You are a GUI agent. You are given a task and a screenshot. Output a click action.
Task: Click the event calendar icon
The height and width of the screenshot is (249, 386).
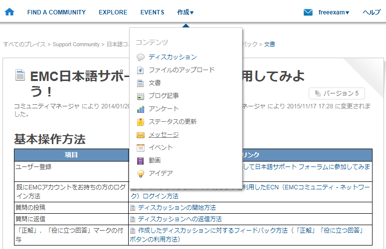click(x=140, y=148)
